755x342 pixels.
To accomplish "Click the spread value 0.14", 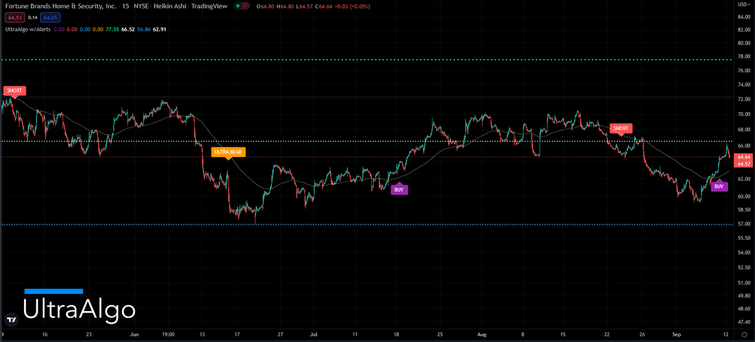I will (32, 18).
